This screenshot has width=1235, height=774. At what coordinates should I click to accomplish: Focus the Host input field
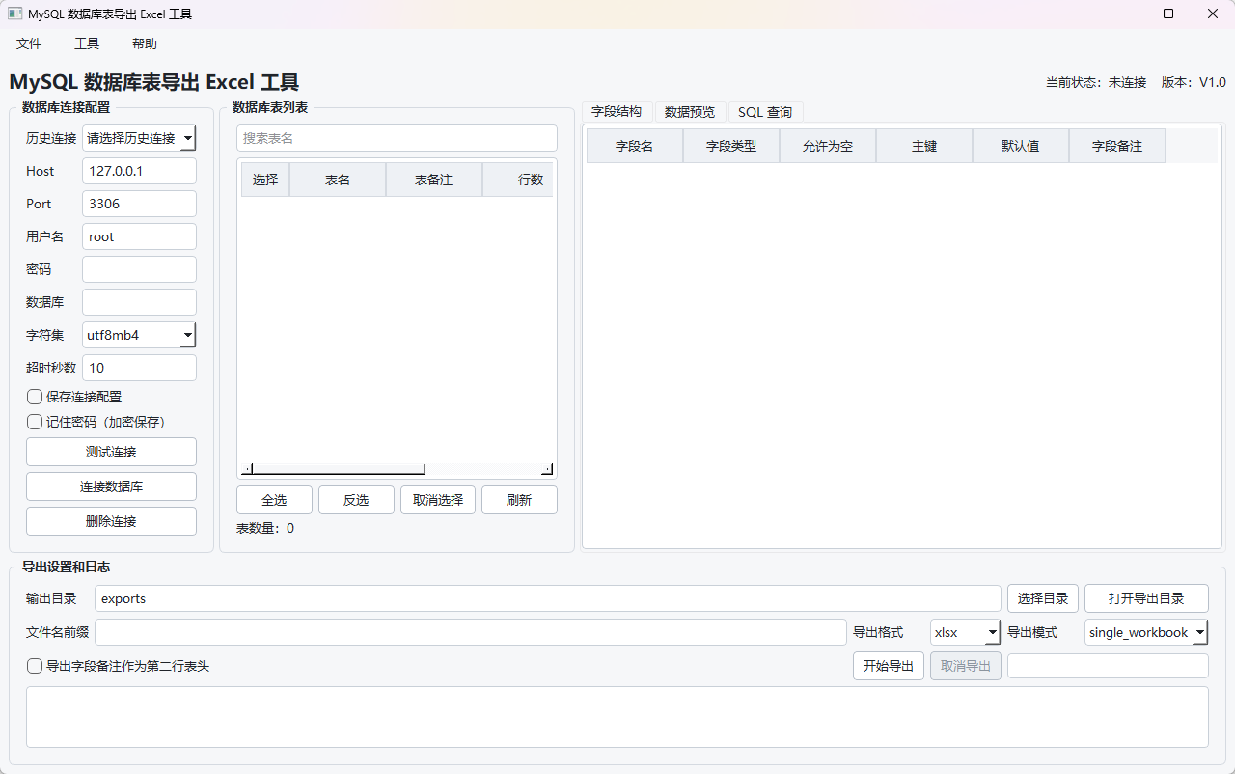click(x=139, y=171)
